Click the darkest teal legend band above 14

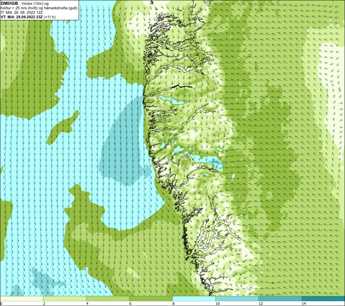(x=324, y=298)
